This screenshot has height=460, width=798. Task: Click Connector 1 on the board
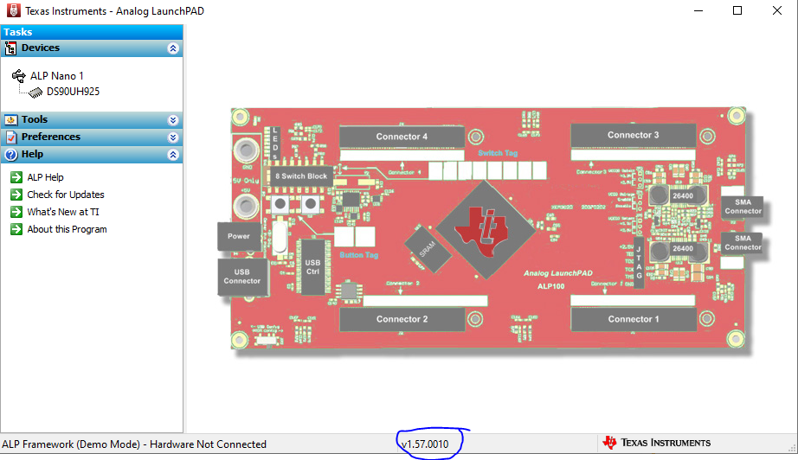click(634, 319)
